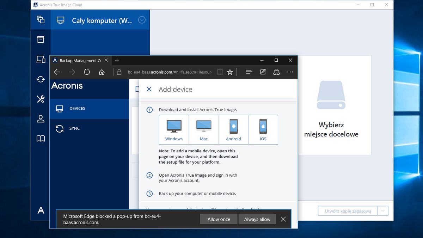This screenshot has height=238, width=423.
Task: Open Tools wrench icon in True Image sidebar
Action: pos(41,99)
